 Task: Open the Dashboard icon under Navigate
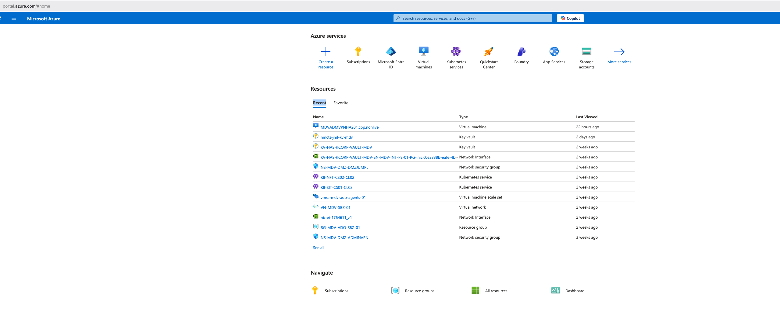(x=555, y=290)
